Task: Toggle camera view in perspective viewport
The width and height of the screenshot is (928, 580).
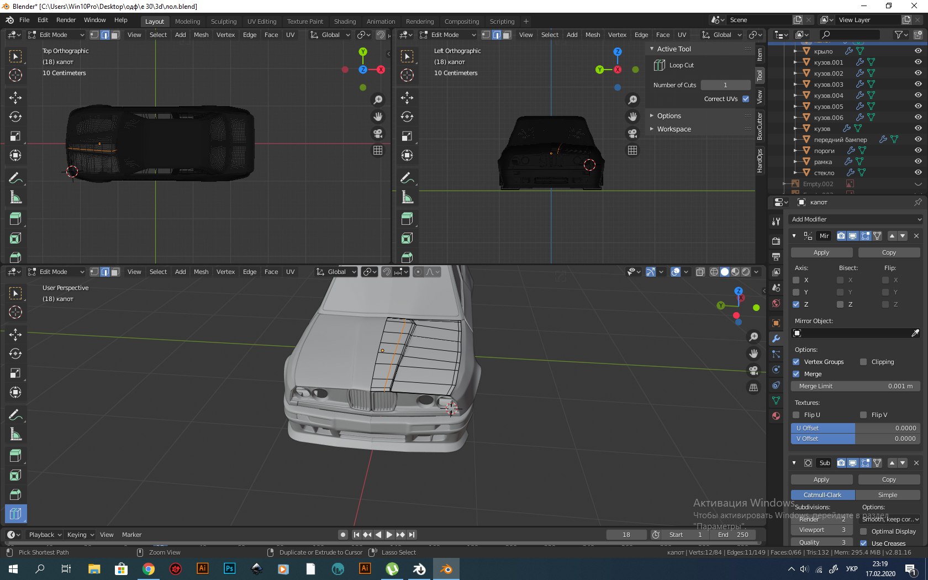Action: point(753,371)
